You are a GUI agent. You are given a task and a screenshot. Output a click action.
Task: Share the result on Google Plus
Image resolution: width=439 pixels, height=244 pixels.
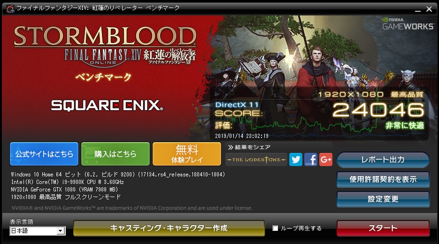coord(326,160)
